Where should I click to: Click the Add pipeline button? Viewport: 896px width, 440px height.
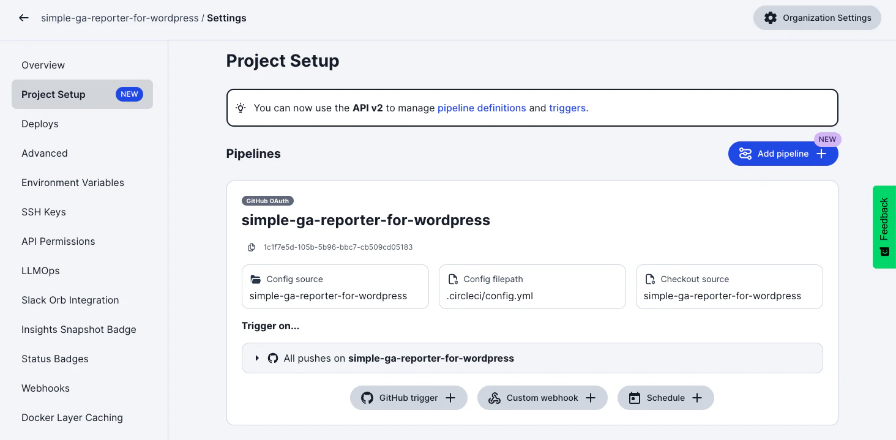click(783, 154)
